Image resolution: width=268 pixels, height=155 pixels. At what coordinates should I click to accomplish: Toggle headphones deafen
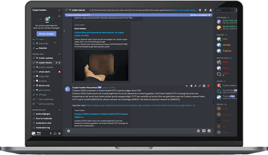(55, 134)
